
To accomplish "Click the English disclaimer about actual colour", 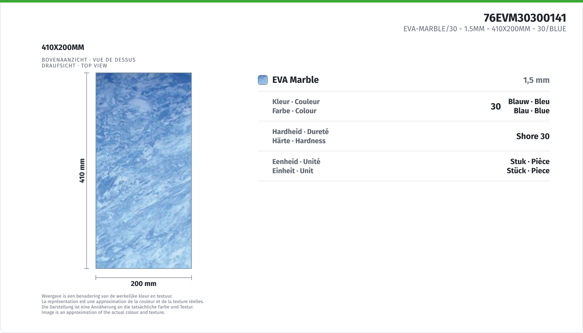I will pyautogui.click(x=103, y=312).
